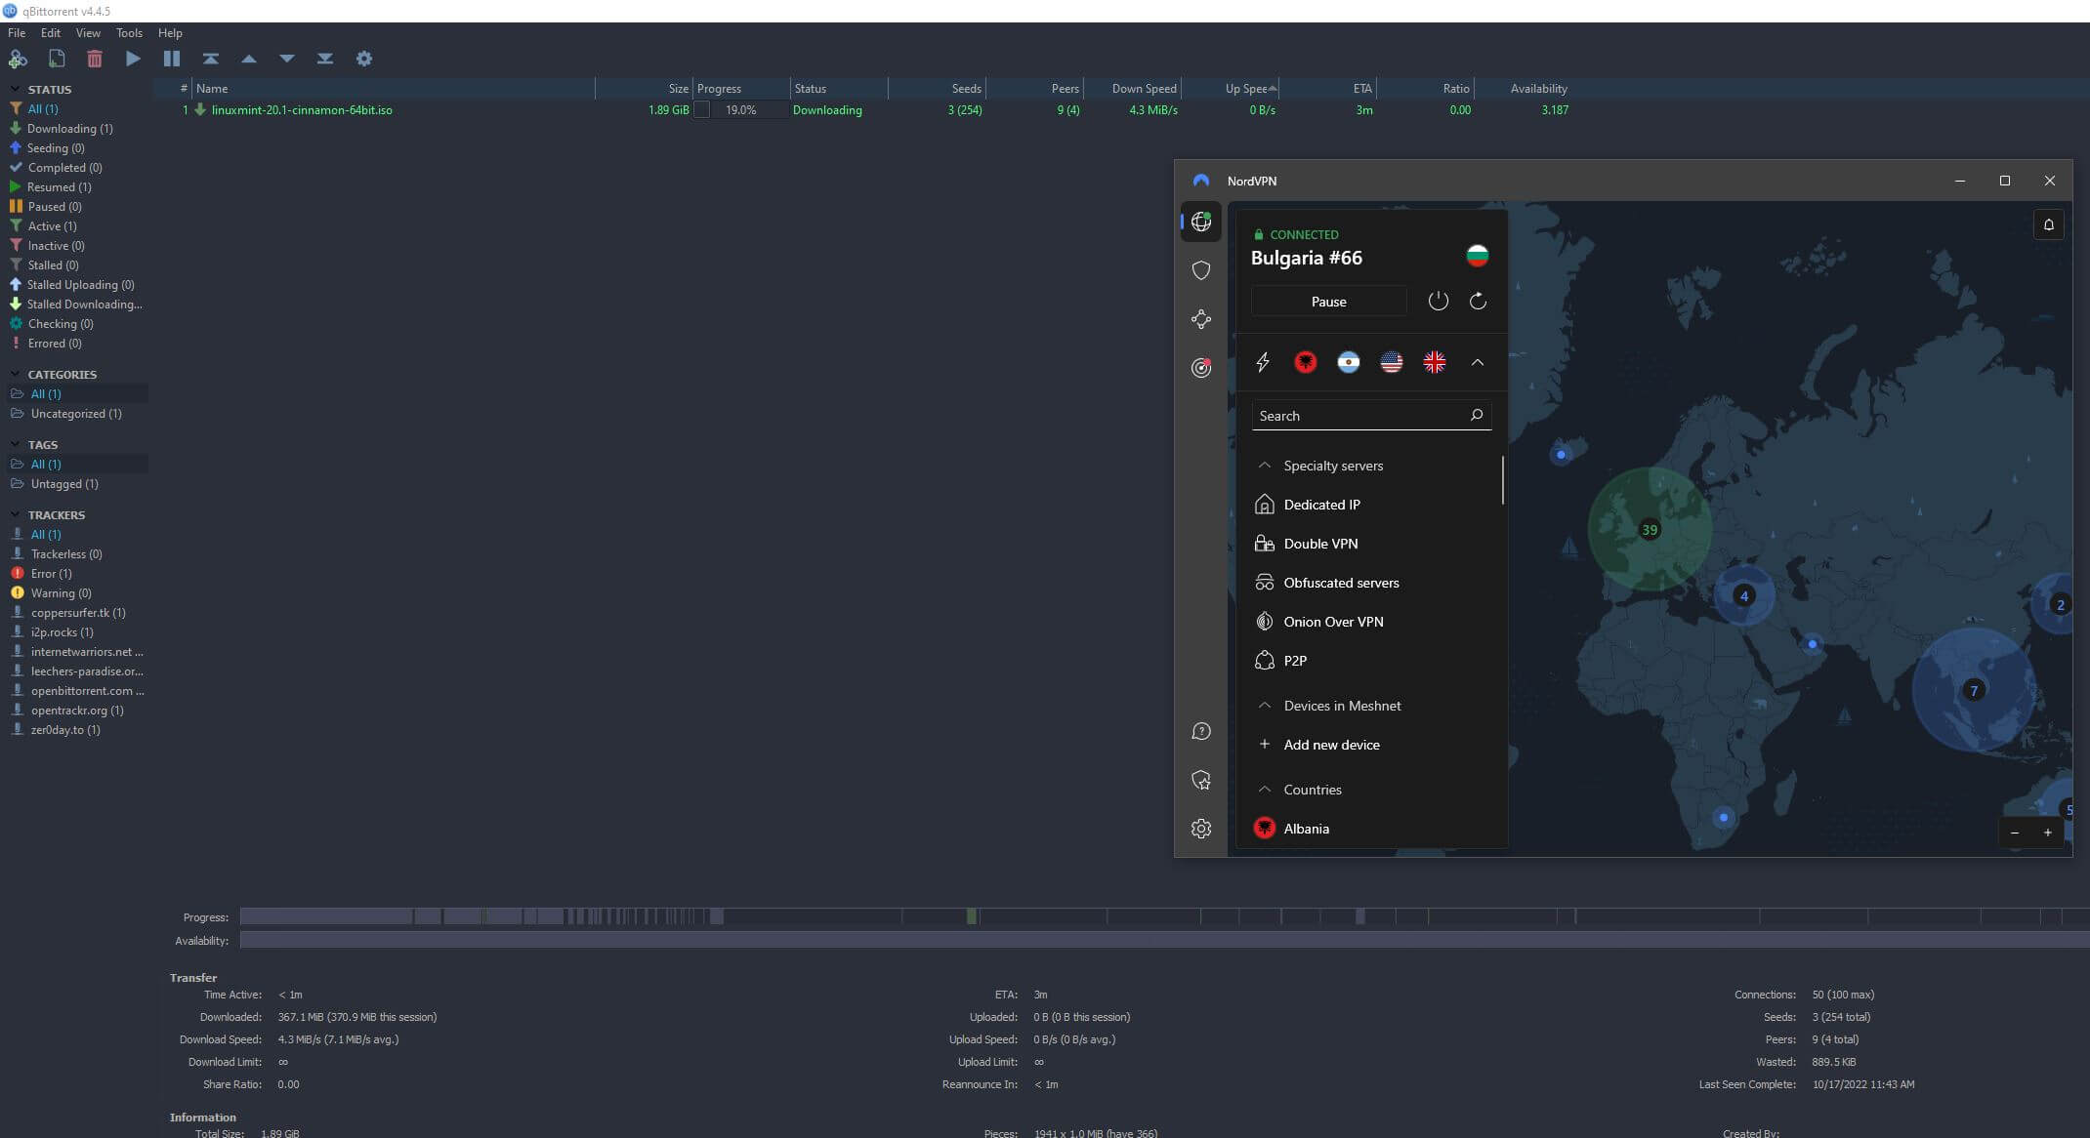The width and height of the screenshot is (2090, 1138).
Task: Filter by opentrackr.org (1) tracker
Action: tap(76, 710)
